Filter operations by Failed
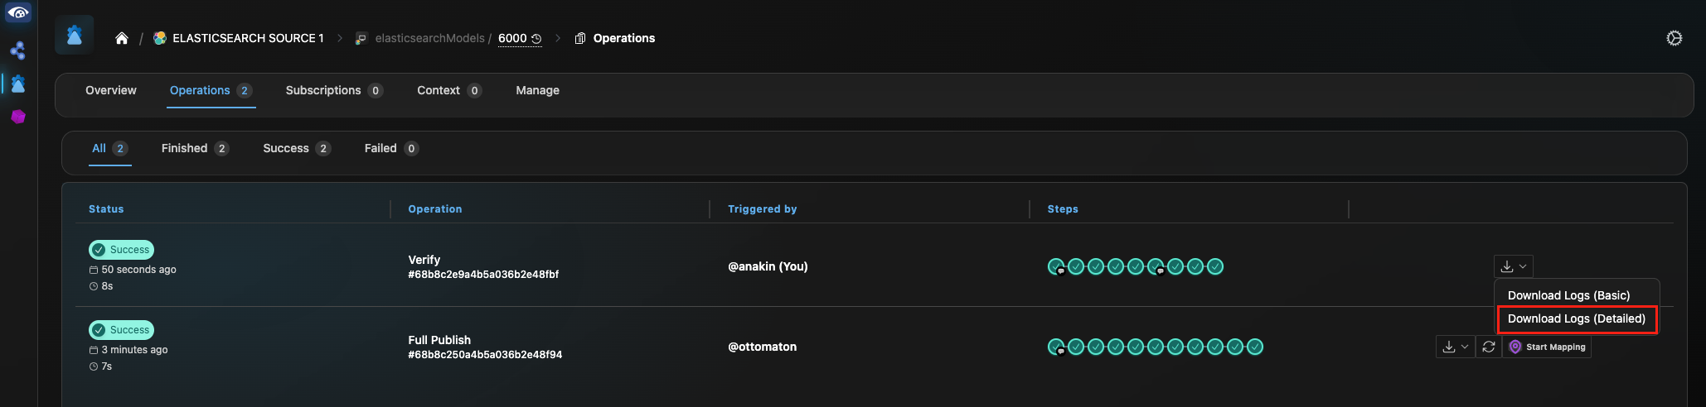This screenshot has width=1706, height=407. click(390, 149)
